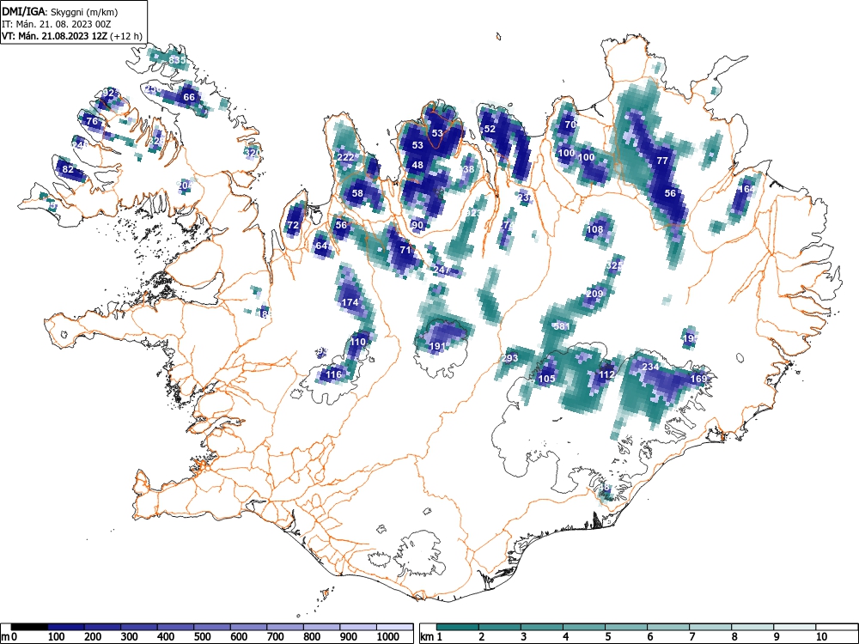
Task: Click the '5' label on the km legend
Action: pos(607,636)
